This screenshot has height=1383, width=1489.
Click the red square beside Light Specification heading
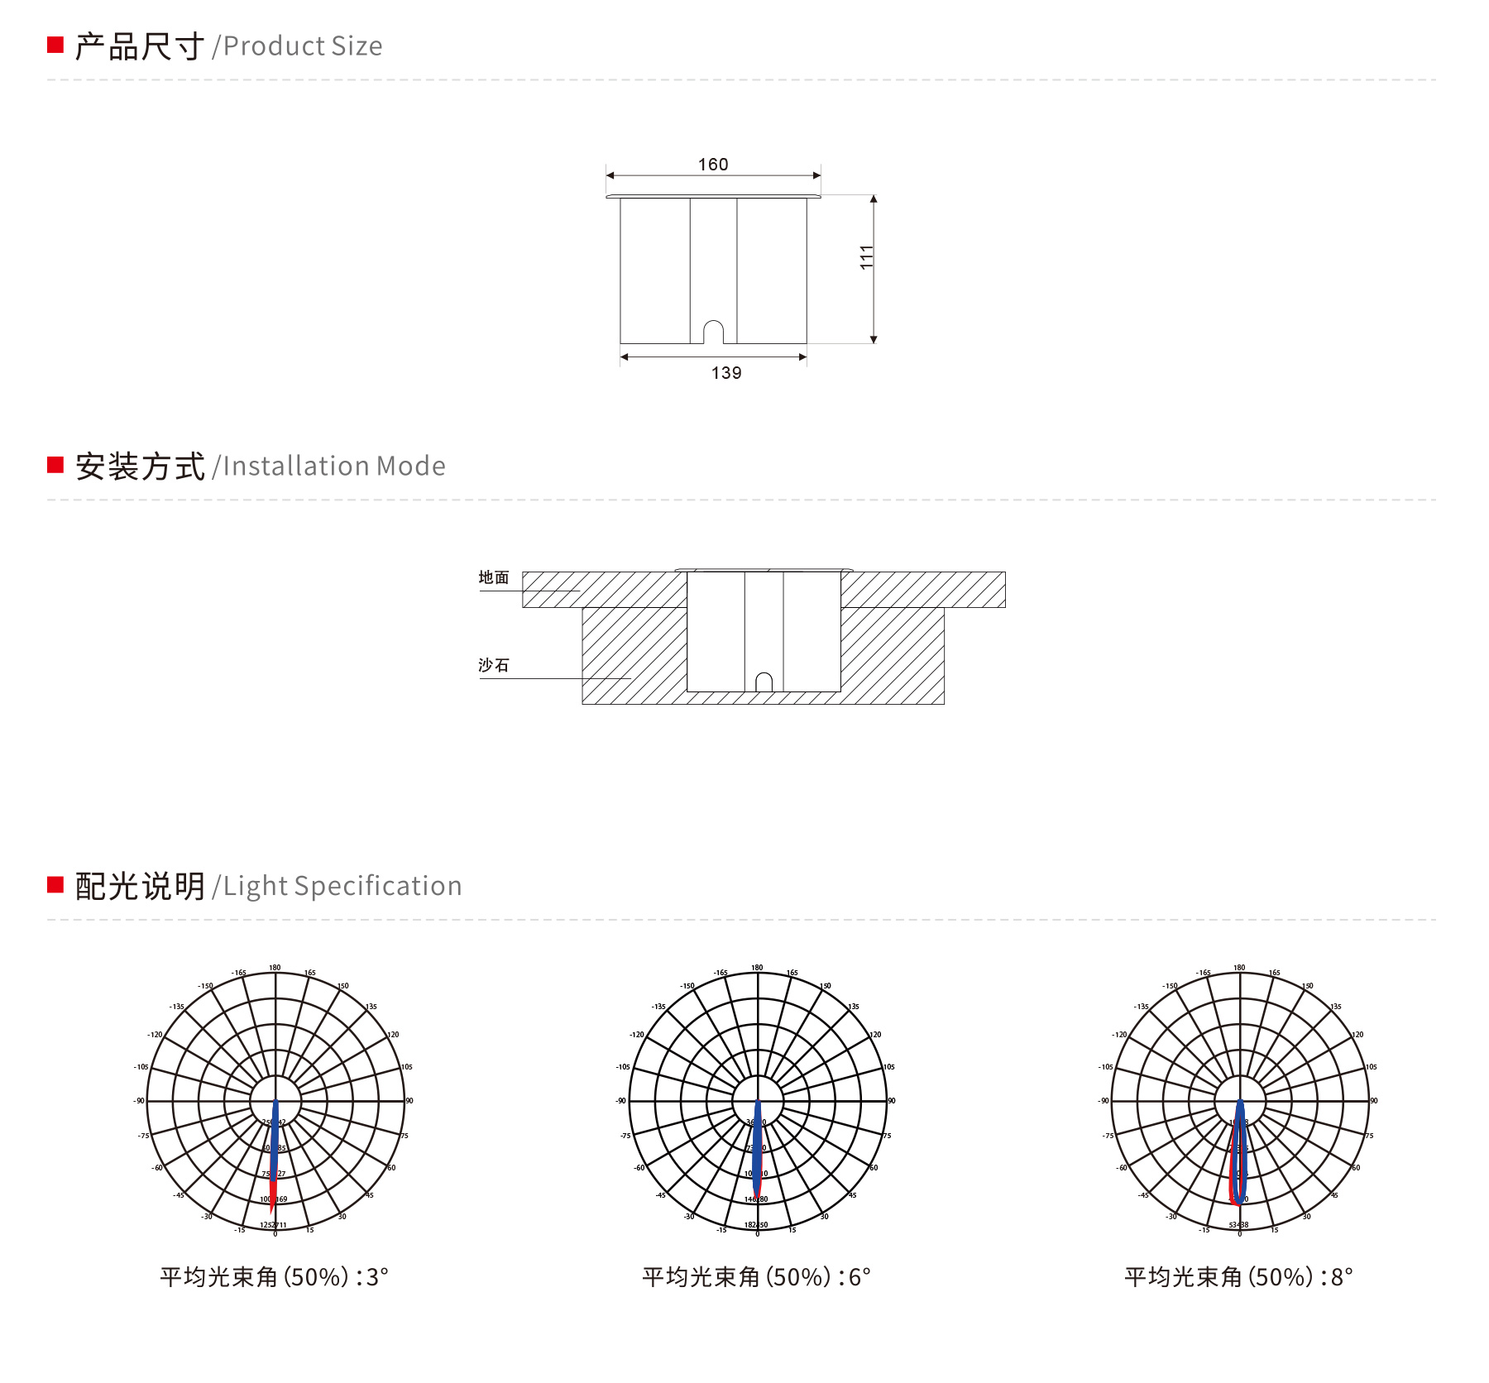[x=55, y=885]
